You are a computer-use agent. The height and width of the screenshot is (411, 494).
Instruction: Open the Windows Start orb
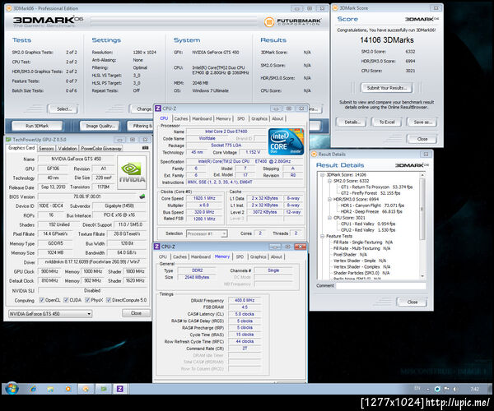tap(12, 388)
